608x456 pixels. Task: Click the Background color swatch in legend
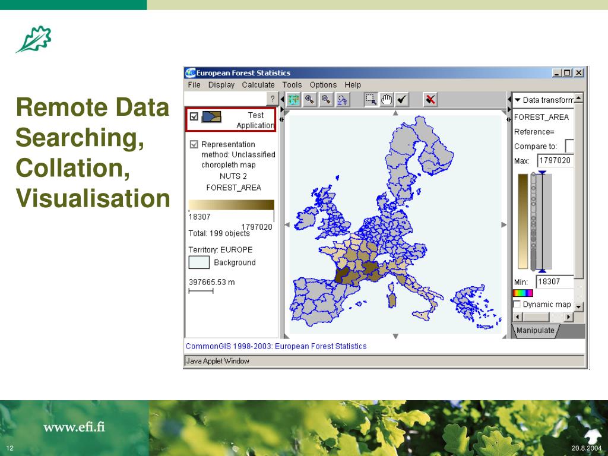(199, 262)
